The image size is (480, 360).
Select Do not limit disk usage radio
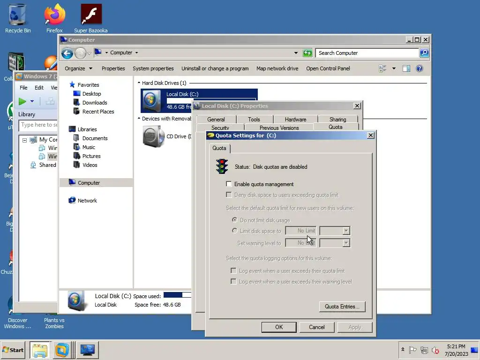[235, 220]
